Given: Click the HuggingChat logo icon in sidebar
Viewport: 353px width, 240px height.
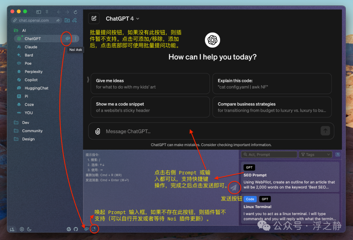Looking at the screenshot, I should (19, 88).
